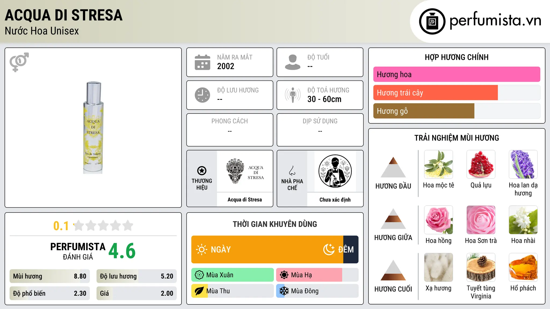This screenshot has height=309, width=550.
Task: Click the NGÀY daytime label
Action: click(221, 249)
